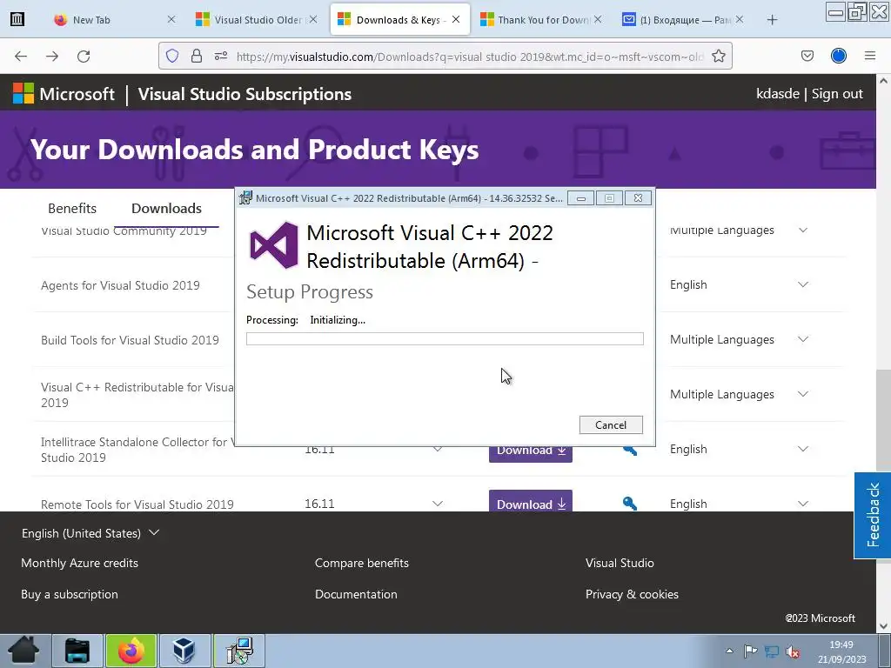The height and width of the screenshot is (668, 891).
Task: Open the home icon in taskbar
Action: tap(24, 651)
